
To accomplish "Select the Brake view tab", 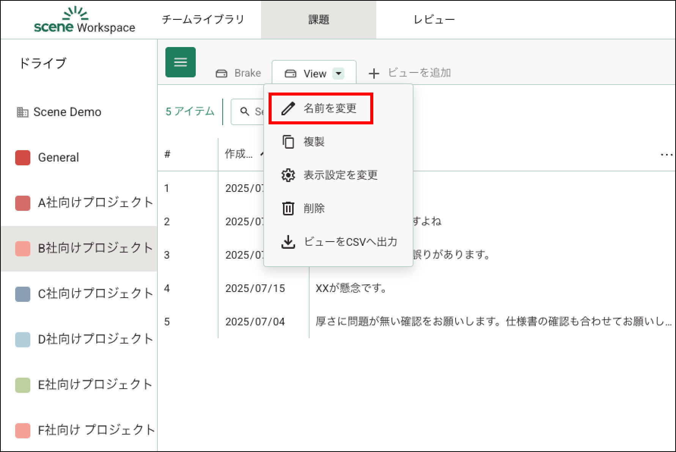I will click(239, 73).
